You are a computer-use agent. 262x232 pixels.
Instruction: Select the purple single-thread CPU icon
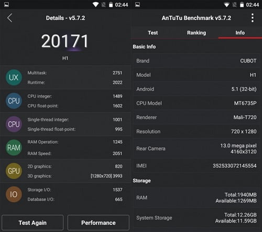[x=14, y=124]
